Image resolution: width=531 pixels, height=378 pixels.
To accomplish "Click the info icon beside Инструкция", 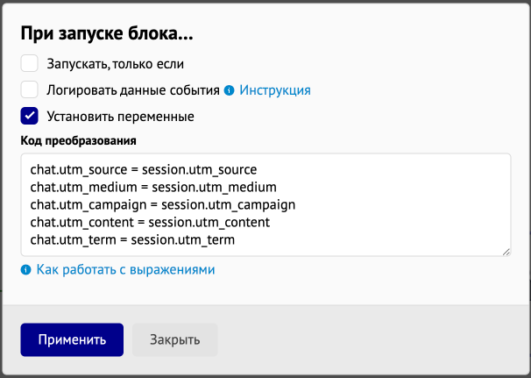I will (230, 90).
